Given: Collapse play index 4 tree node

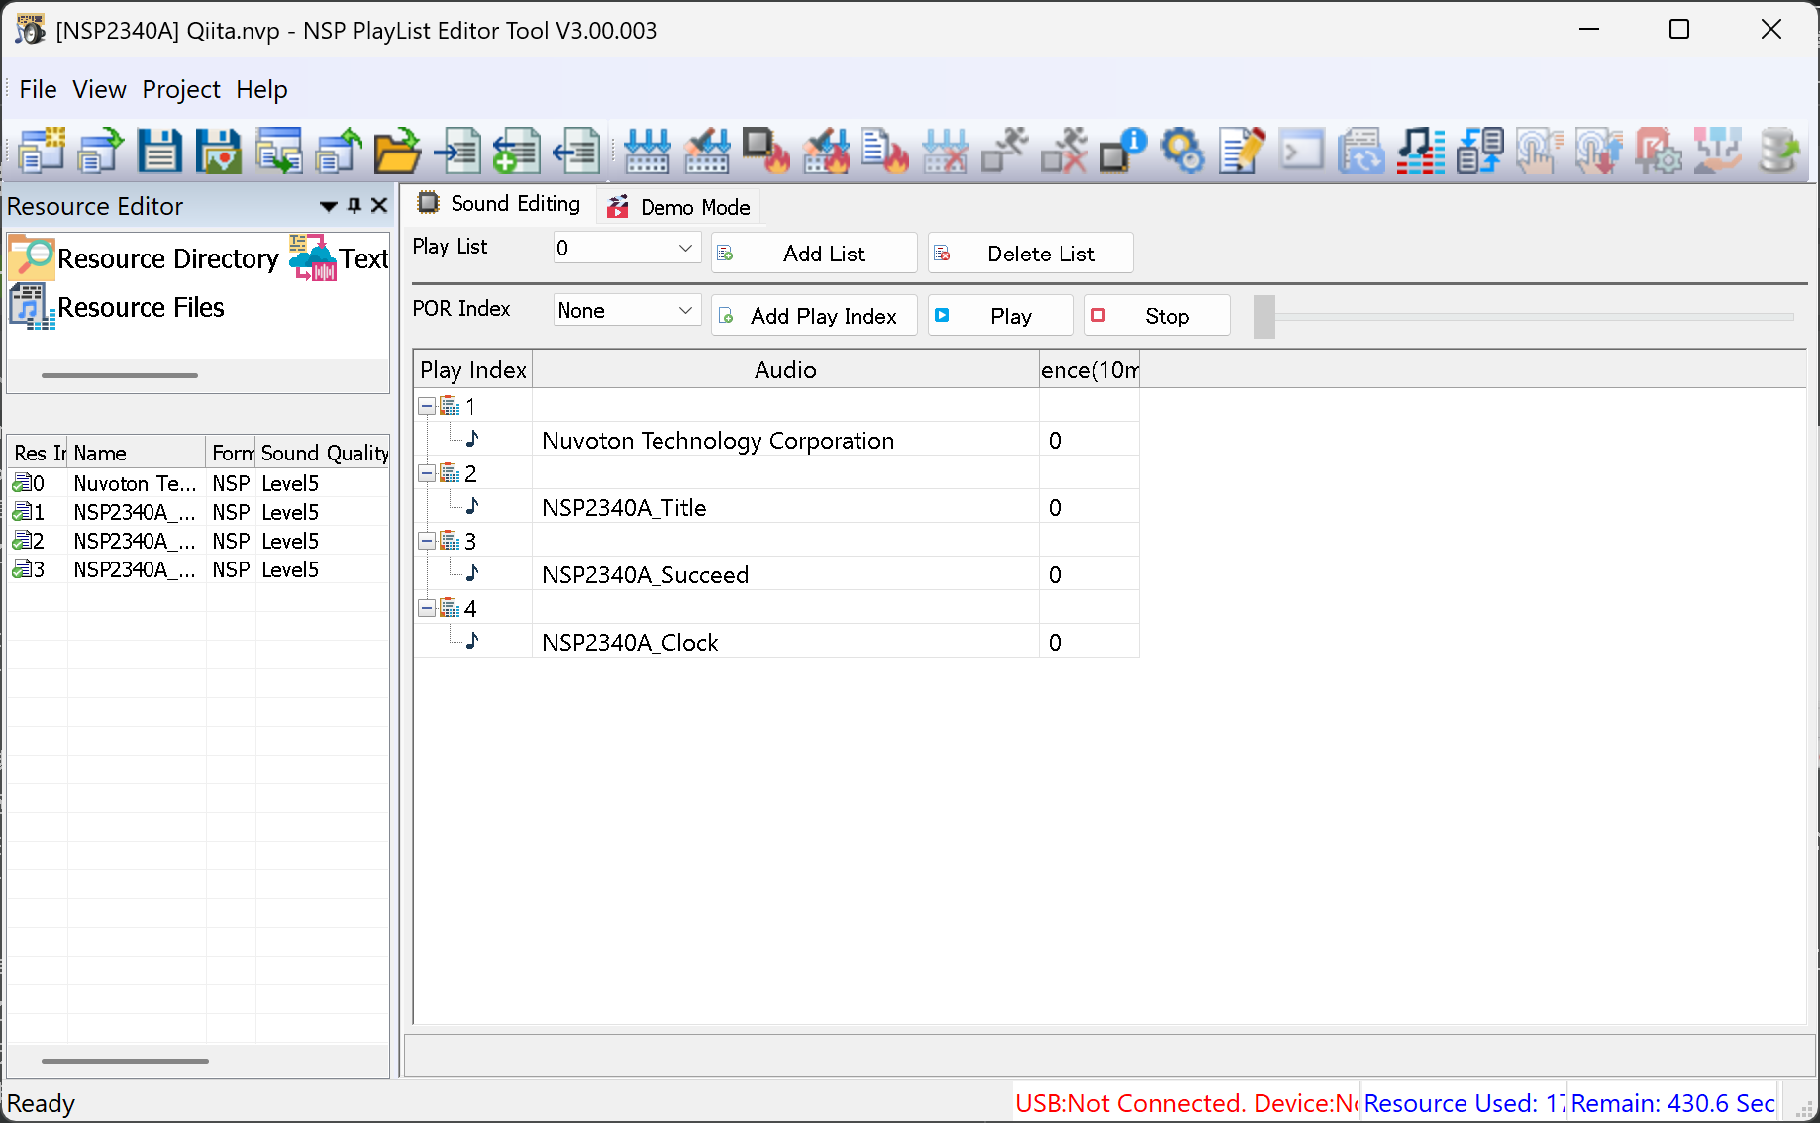Looking at the screenshot, I should (427, 608).
